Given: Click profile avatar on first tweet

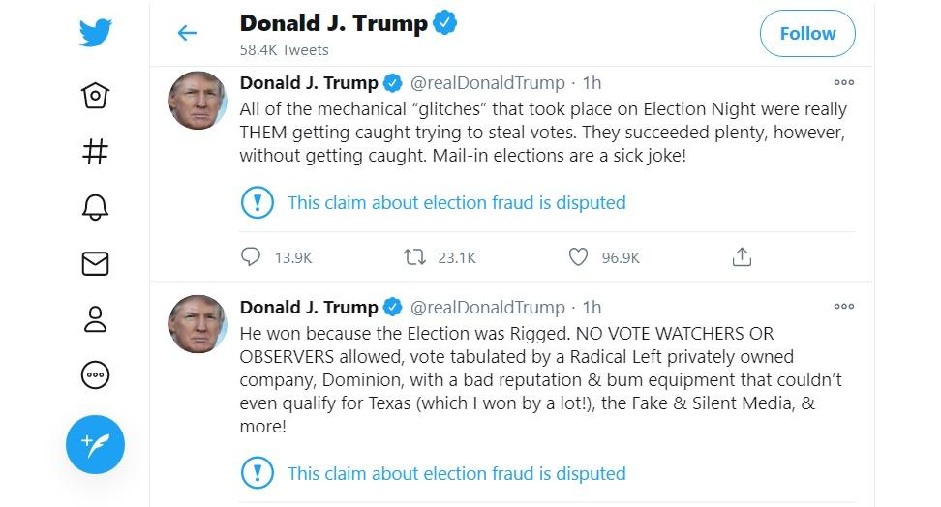Looking at the screenshot, I should click(x=198, y=100).
